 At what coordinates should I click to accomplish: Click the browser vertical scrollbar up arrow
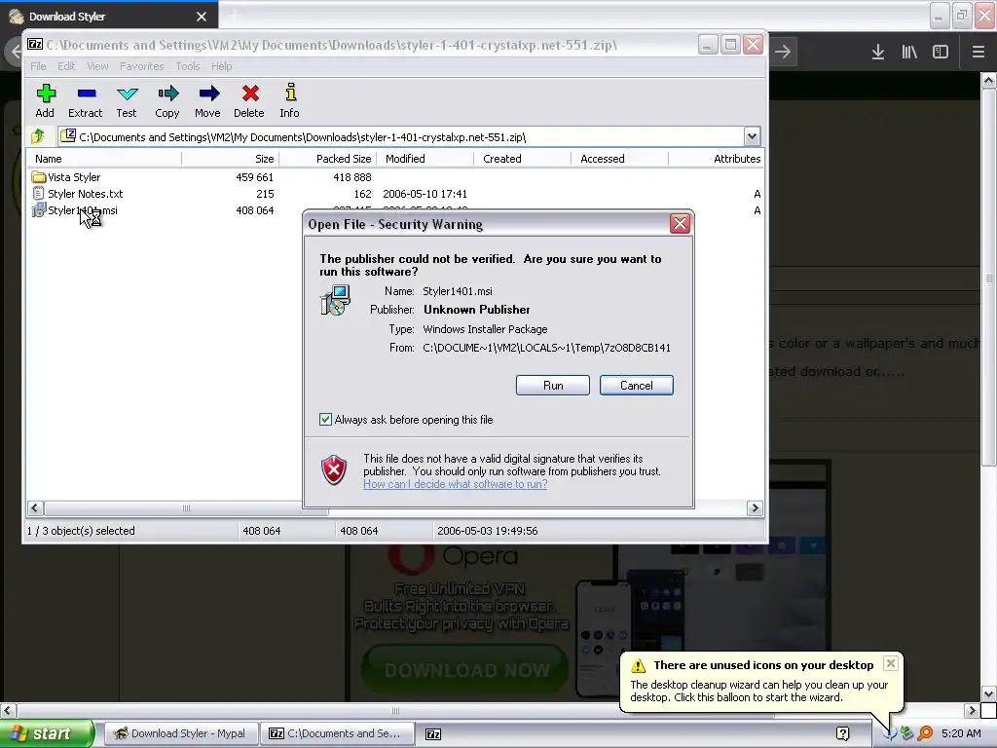point(988,80)
